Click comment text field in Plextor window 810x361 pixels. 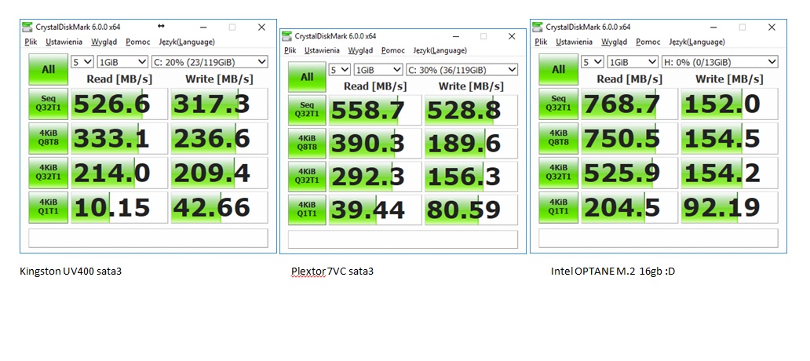403,239
